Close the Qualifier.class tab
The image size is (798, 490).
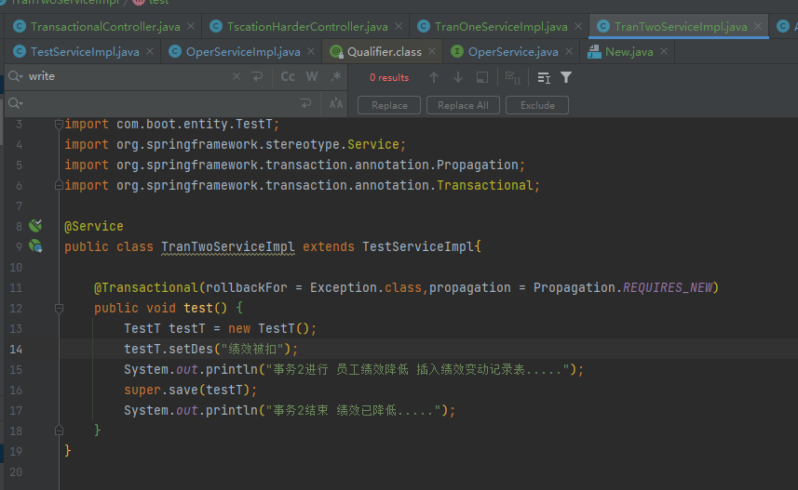click(x=432, y=51)
